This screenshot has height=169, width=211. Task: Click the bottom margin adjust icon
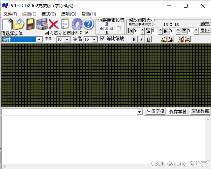(184, 31)
